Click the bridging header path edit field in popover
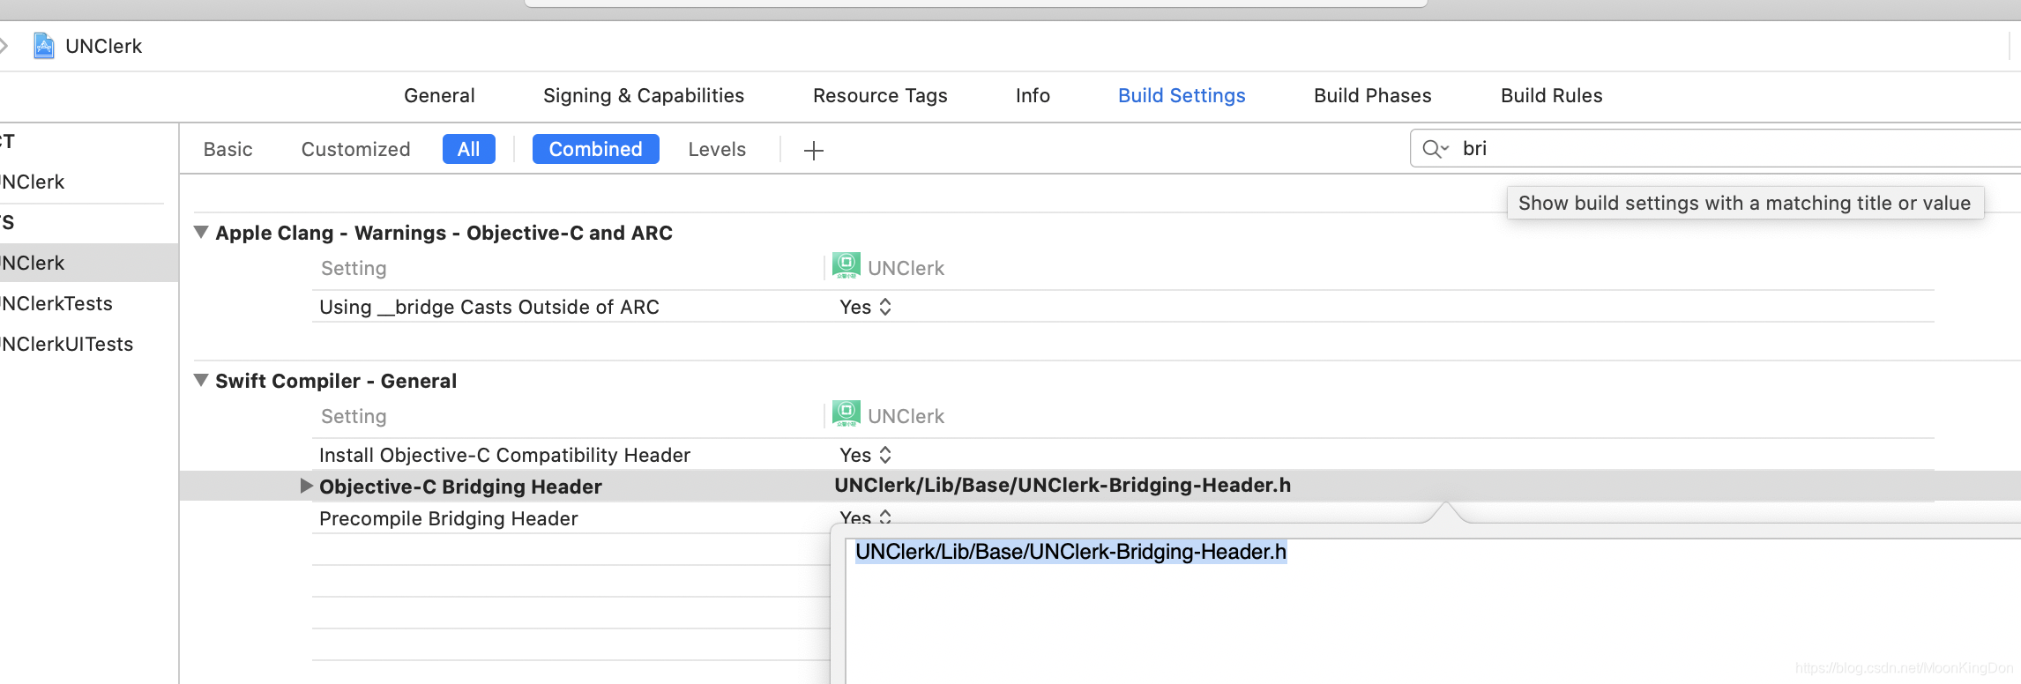Viewport: 2021px width, 684px height. pyautogui.click(x=1433, y=611)
